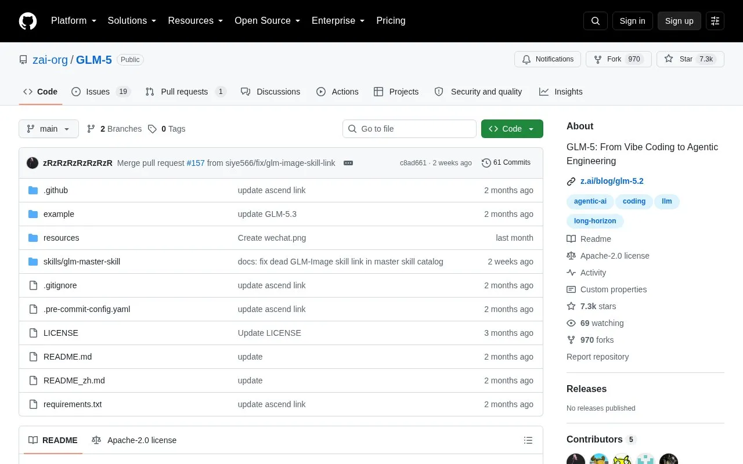This screenshot has width=743, height=464.
Task: Open the Insights tab
Action: 561,92
